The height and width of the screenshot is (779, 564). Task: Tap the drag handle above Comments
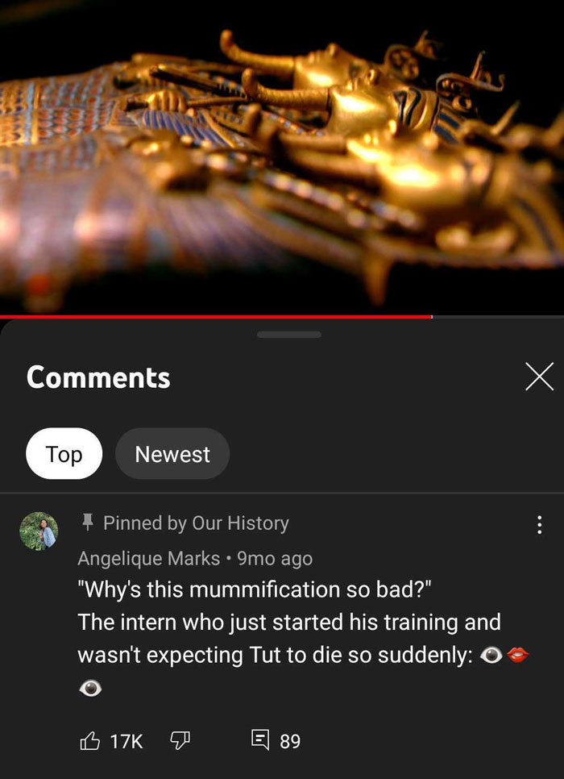(x=289, y=335)
